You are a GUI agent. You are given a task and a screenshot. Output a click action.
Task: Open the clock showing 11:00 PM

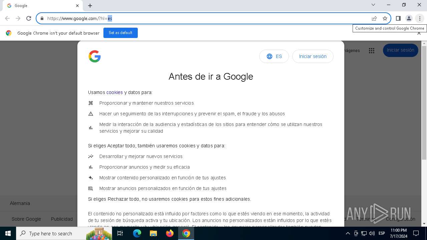click(398, 233)
